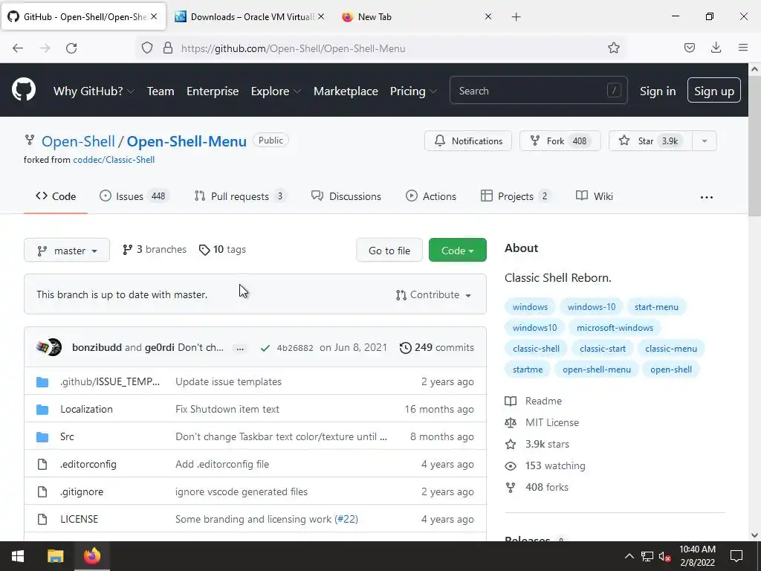Image resolution: width=761 pixels, height=571 pixels.
Task: Show more repository tabs via ellipsis
Action: click(x=707, y=197)
